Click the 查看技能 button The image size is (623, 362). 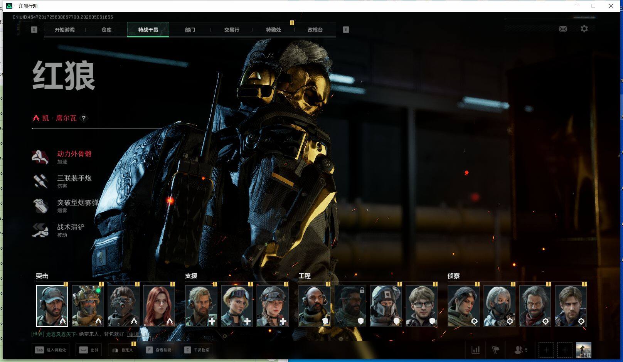tap(158, 350)
